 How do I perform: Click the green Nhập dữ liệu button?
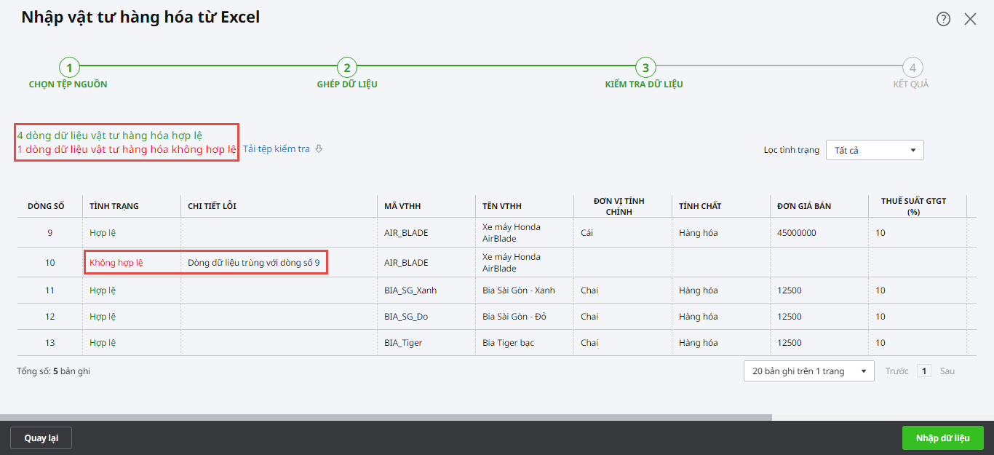click(x=942, y=438)
